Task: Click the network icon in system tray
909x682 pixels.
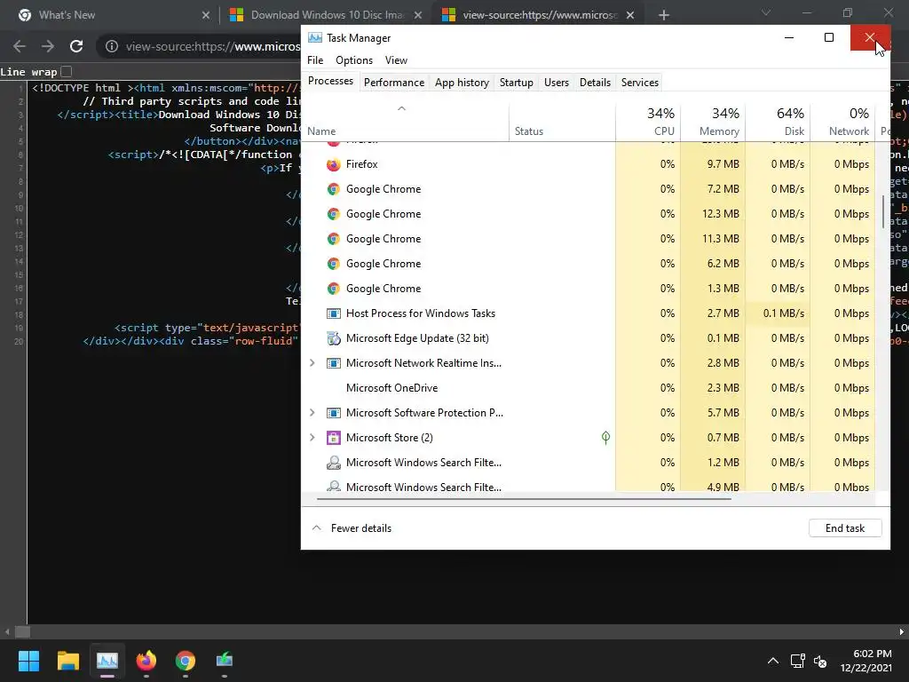Action: tap(798, 661)
